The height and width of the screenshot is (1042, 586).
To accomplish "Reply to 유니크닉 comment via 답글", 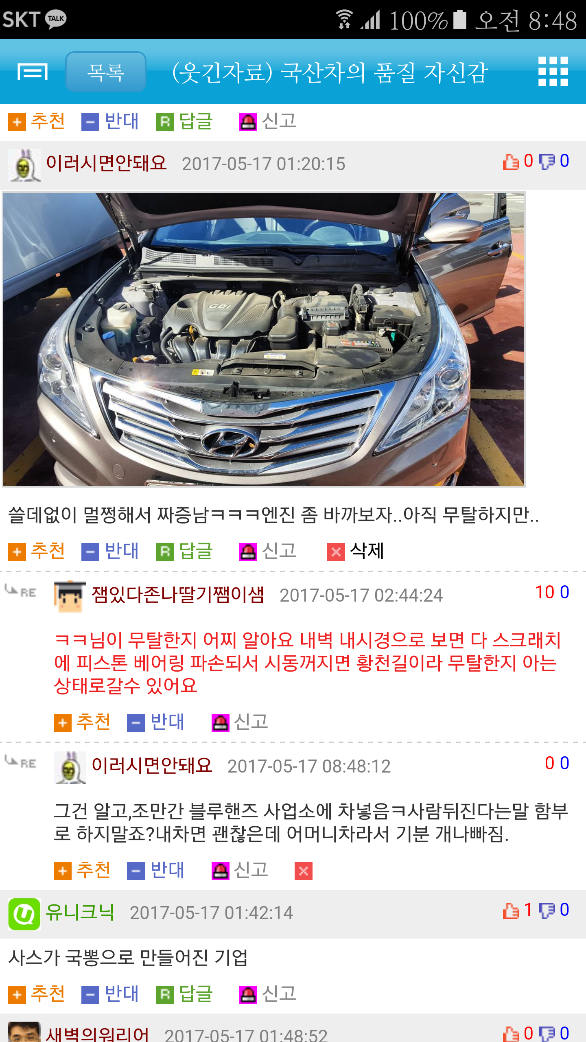I will (185, 994).
